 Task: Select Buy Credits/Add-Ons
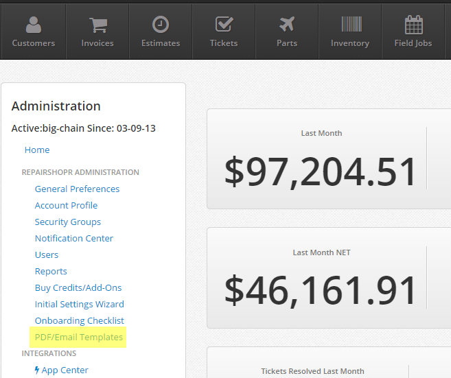coord(78,287)
